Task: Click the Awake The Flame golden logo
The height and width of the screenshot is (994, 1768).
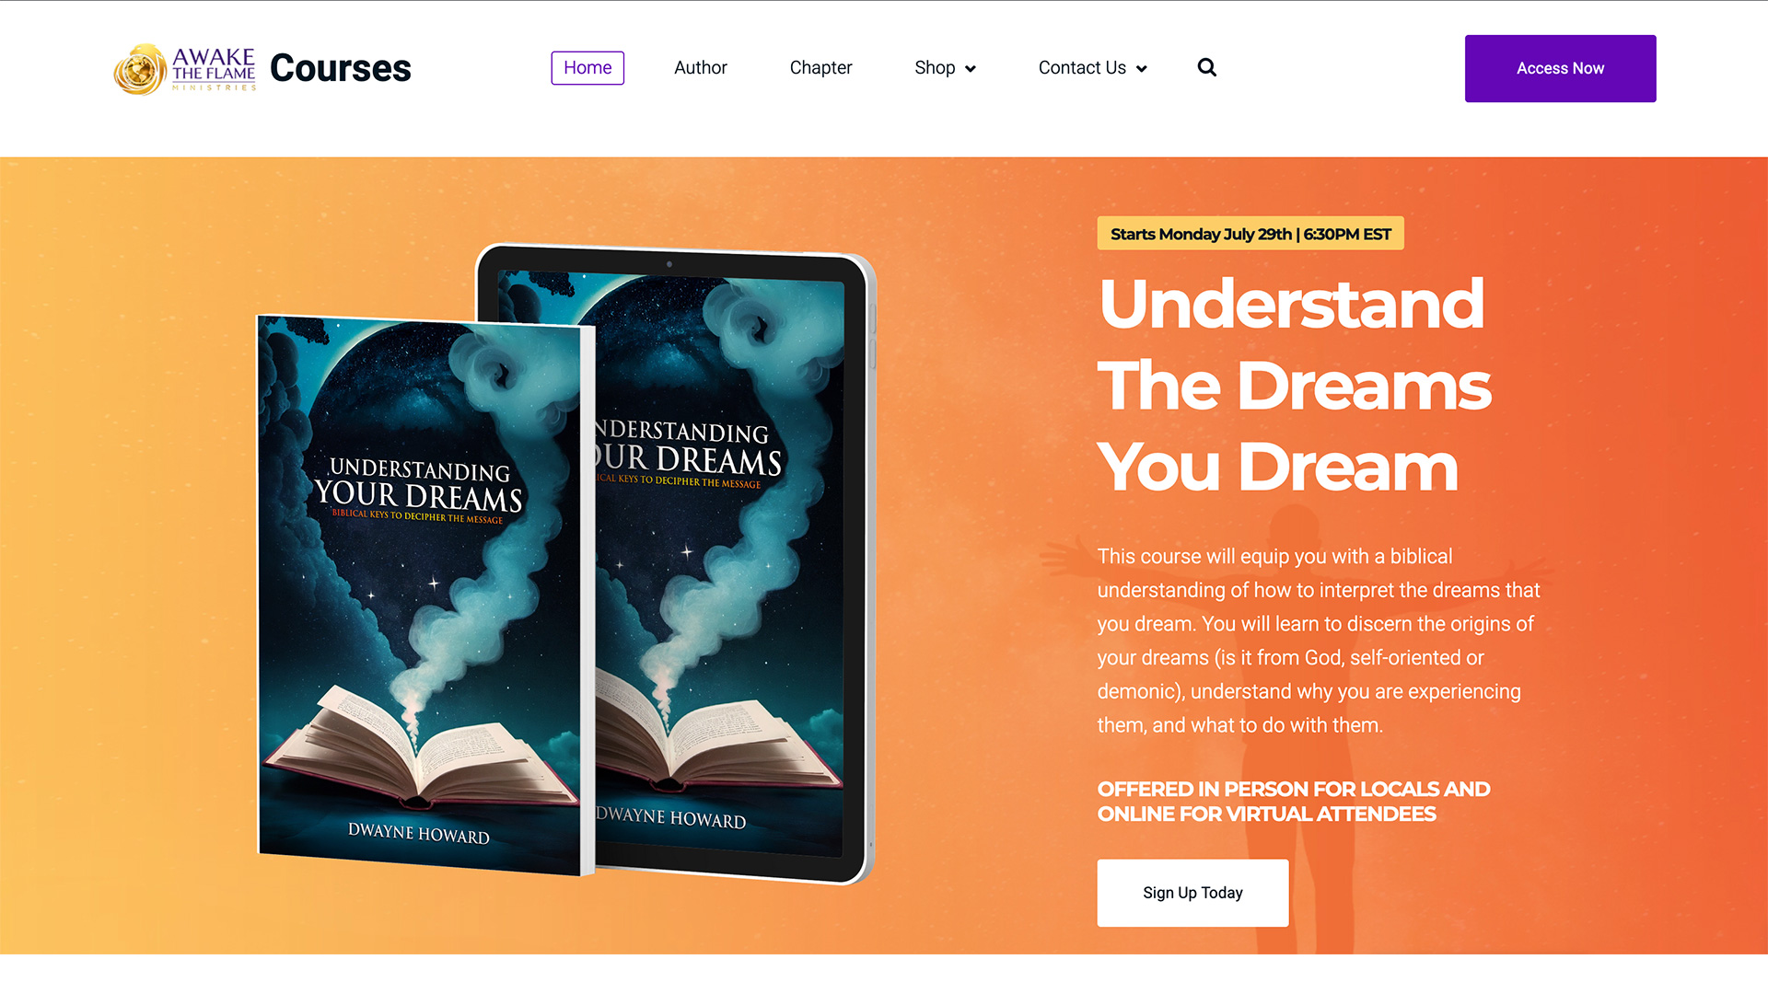Action: pyautogui.click(x=140, y=69)
